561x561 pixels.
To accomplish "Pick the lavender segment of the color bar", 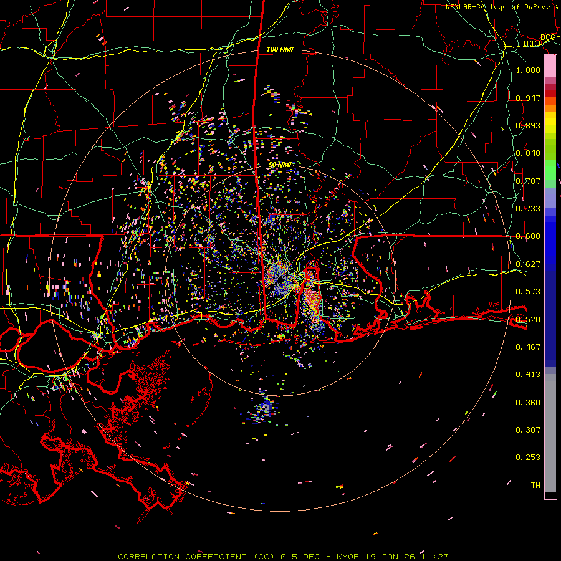I will tap(550, 198).
